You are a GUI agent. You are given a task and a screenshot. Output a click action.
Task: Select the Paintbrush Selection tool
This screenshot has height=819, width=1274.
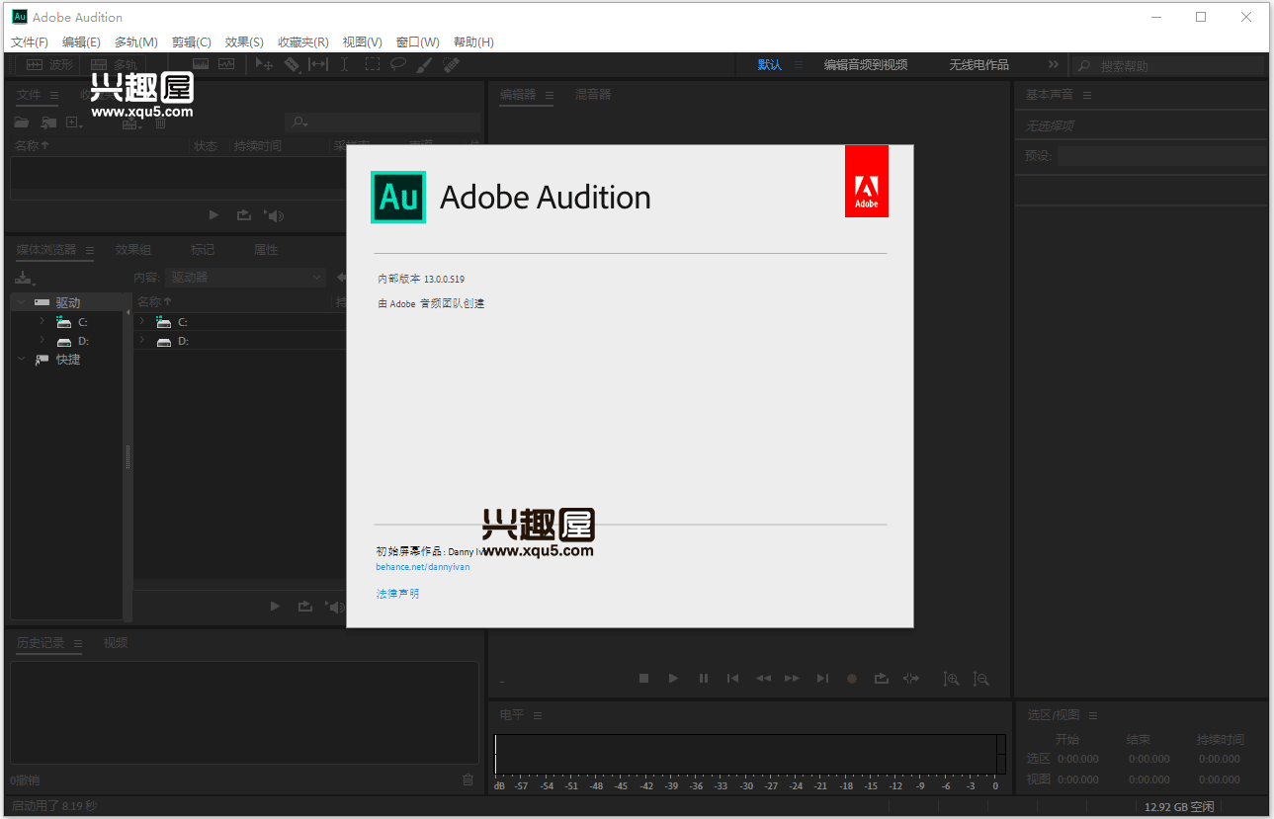point(424,64)
